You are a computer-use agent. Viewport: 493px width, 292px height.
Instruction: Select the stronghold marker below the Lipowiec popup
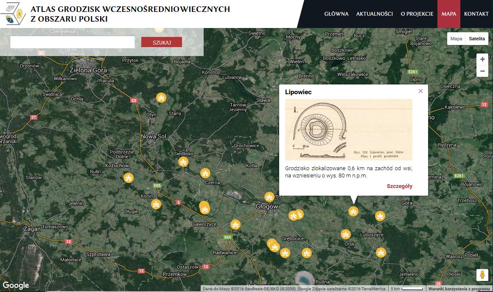(x=353, y=211)
